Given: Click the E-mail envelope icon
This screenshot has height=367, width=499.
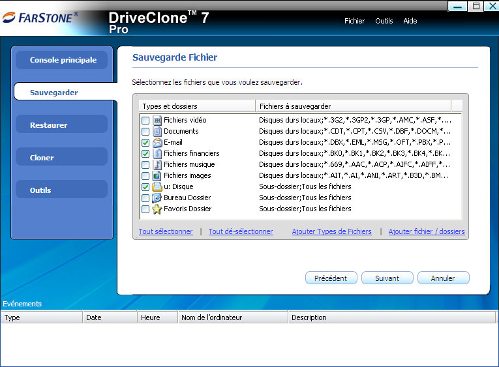Looking at the screenshot, I should [157, 143].
